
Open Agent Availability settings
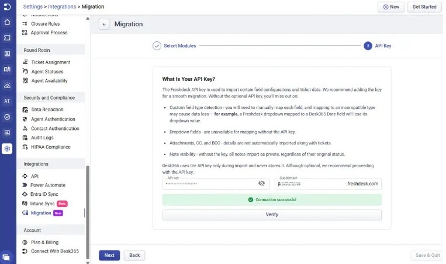50,80
